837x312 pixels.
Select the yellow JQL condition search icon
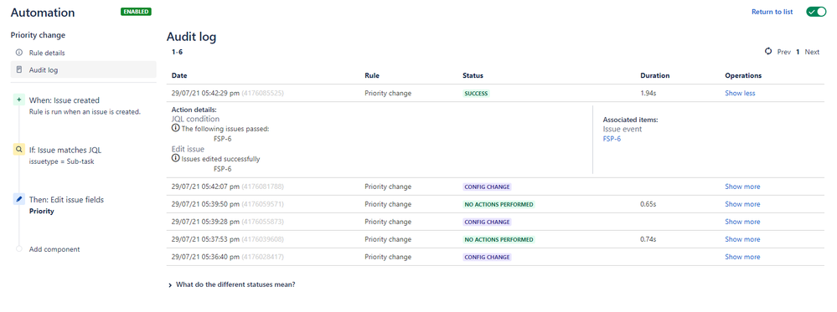[x=19, y=150]
